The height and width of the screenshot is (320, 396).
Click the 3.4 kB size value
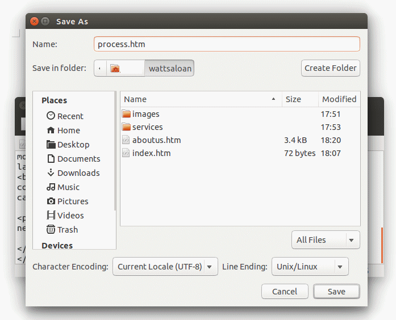[295, 140]
